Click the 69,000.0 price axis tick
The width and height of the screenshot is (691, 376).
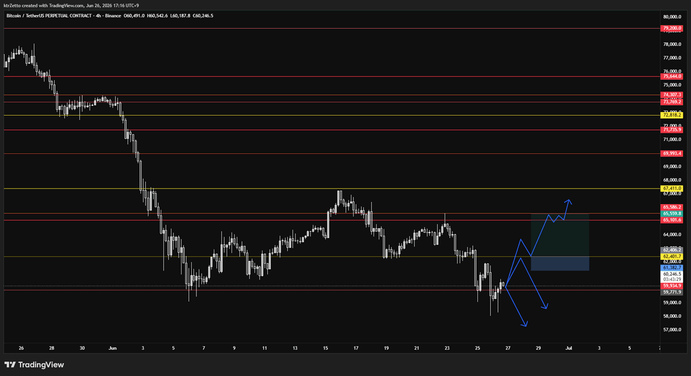673,167
